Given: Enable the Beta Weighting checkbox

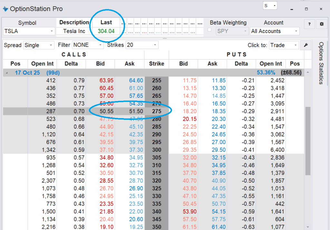Looking at the screenshot, I should pos(209,30).
